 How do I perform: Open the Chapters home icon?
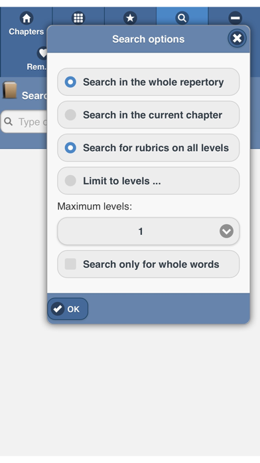(27, 19)
